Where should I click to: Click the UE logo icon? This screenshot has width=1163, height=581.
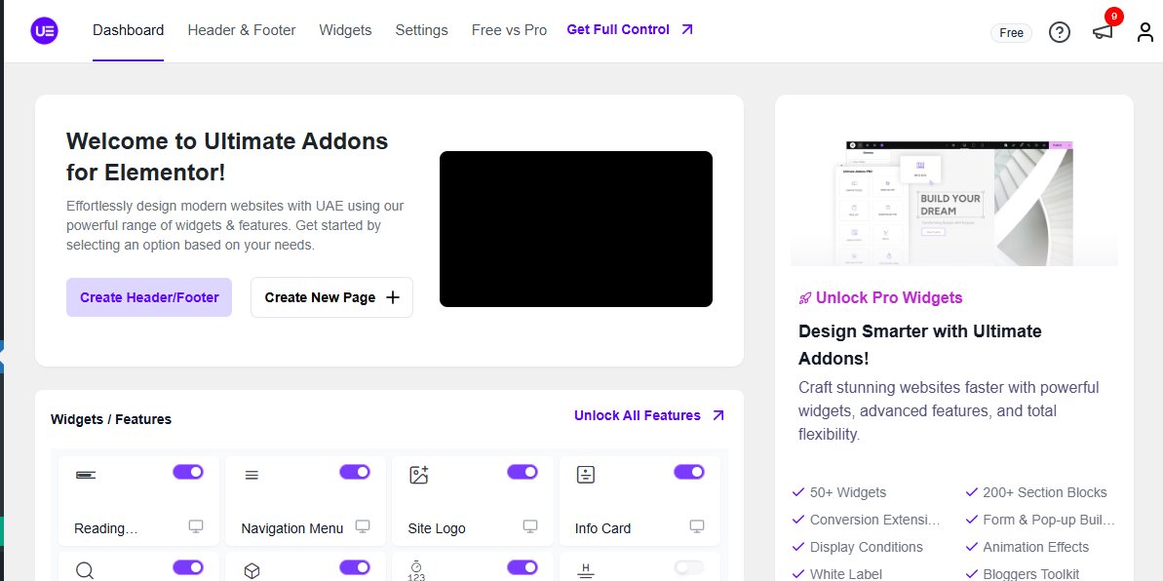(45, 30)
